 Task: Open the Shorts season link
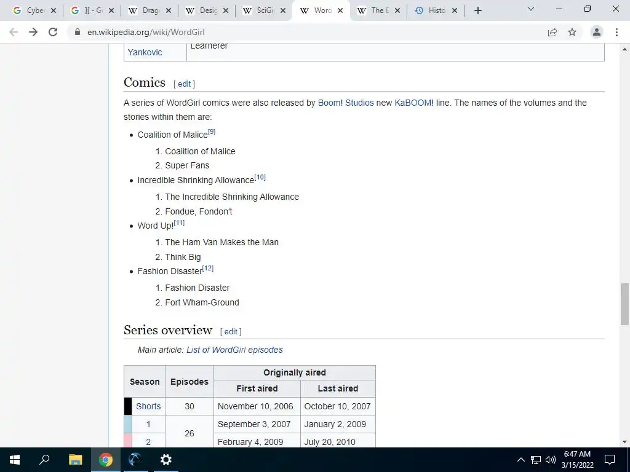pyautogui.click(x=148, y=406)
